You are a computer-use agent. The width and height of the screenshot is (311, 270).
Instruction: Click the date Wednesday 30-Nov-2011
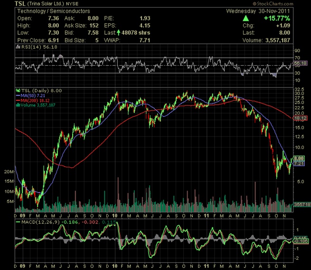[258, 11]
